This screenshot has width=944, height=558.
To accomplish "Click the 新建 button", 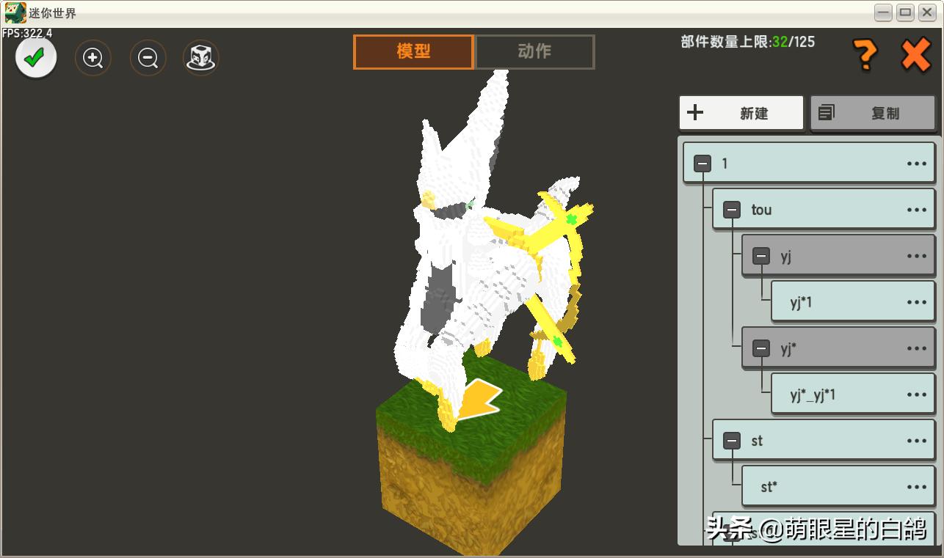I will 741,113.
